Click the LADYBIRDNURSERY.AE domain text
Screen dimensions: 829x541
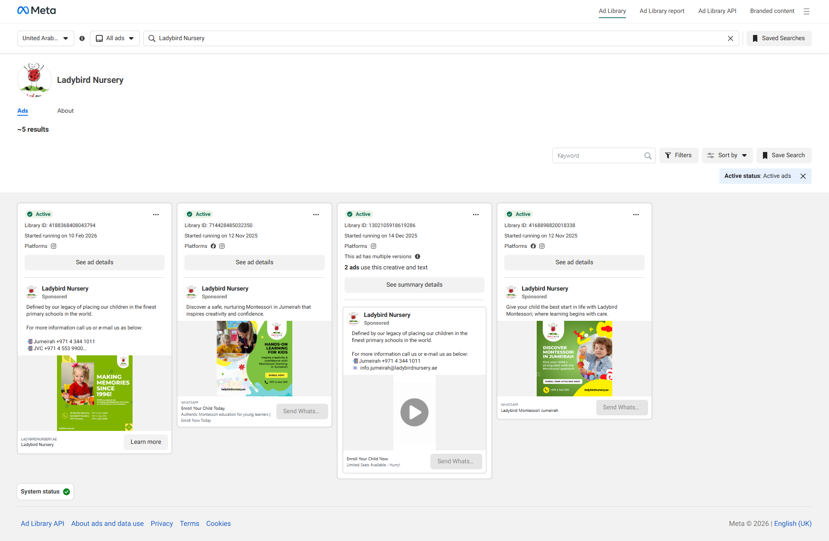39,440
